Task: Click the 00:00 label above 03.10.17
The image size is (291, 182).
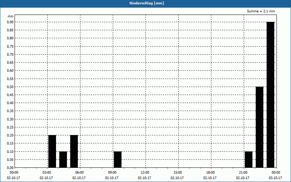Action: pos(276,173)
